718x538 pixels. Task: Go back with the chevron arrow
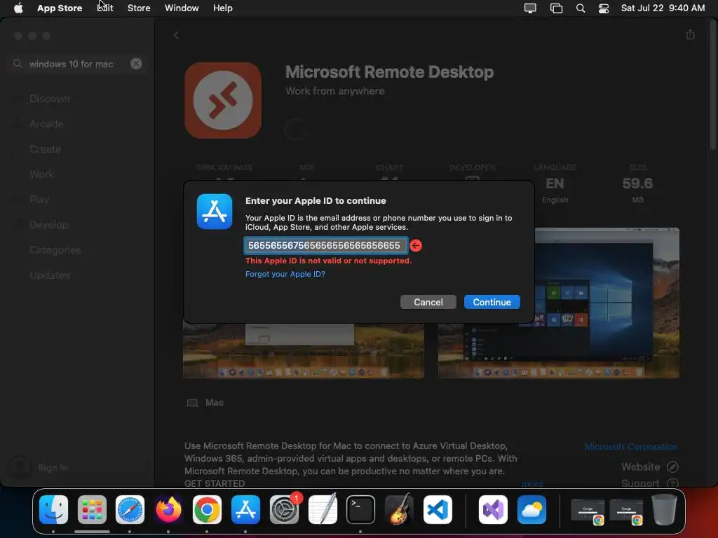[x=176, y=35]
